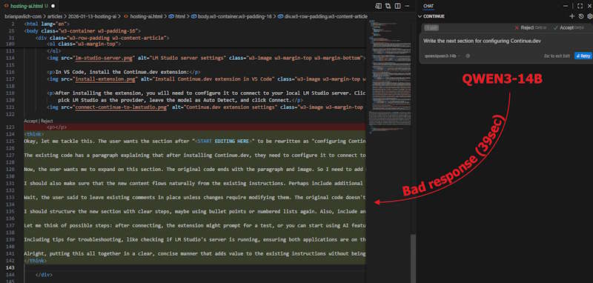Click the html breadcrumb symbol icon
Image resolution: width=593 pixels, height=283 pixels.
(171, 16)
